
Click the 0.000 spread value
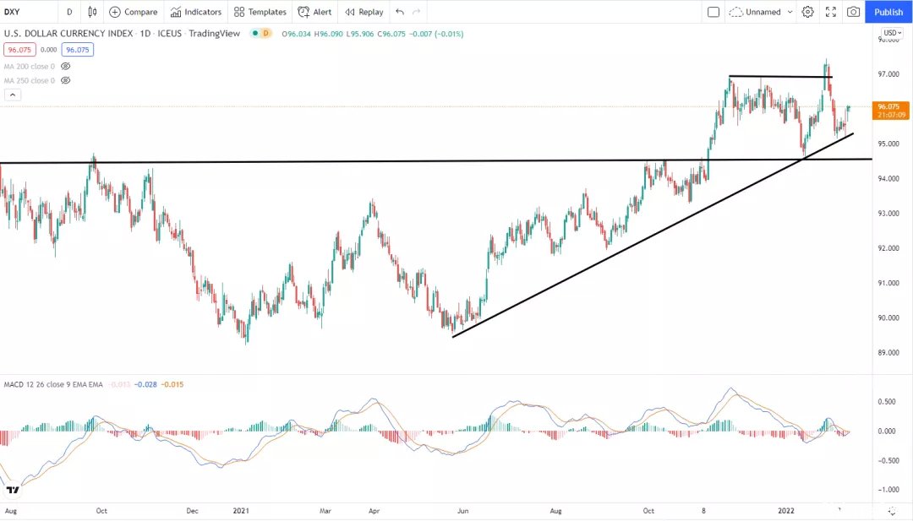click(49, 50)
